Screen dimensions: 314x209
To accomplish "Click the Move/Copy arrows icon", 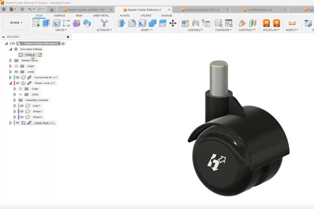I will (x=172, y=23).
